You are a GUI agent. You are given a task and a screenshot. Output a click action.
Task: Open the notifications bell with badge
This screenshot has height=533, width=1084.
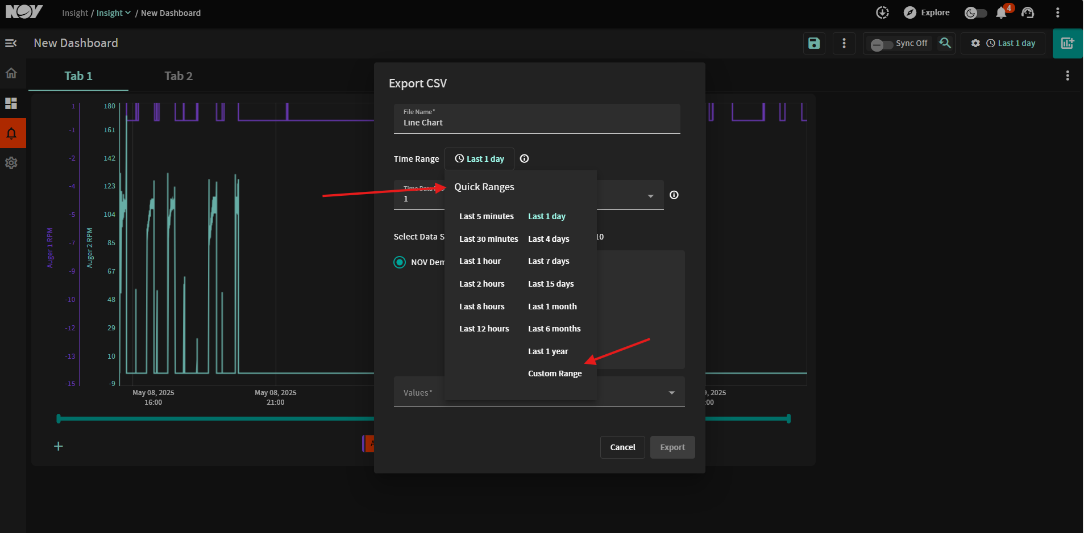click(x=1002, y=13)
